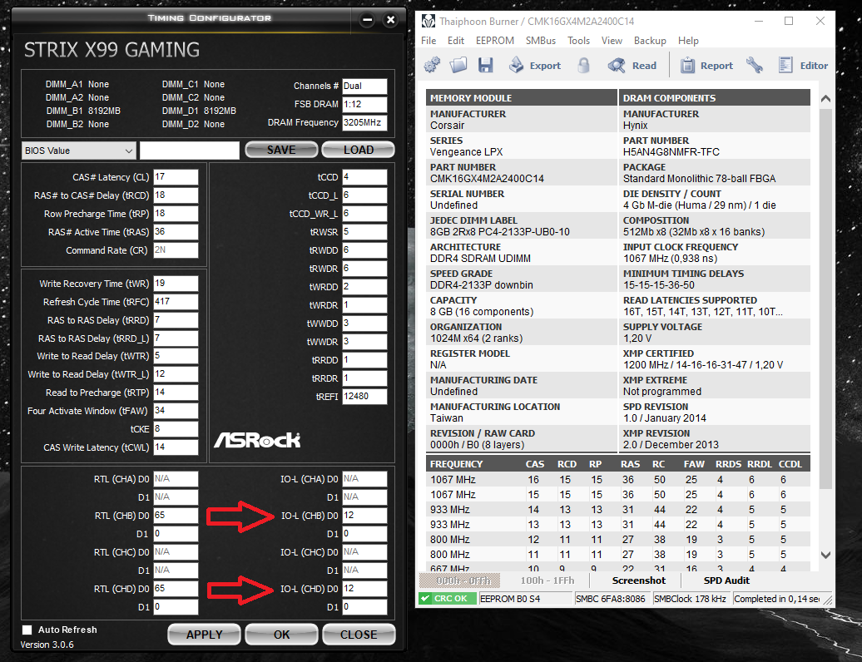Select the 100h - 1FFh address range tab
Viewport: 862px width, 662px height.
pyautogui.click(x=547, y=580)
